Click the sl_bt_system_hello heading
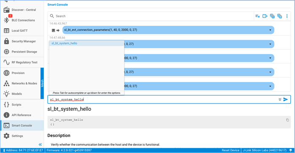The image size is (295, 153). 69,109
